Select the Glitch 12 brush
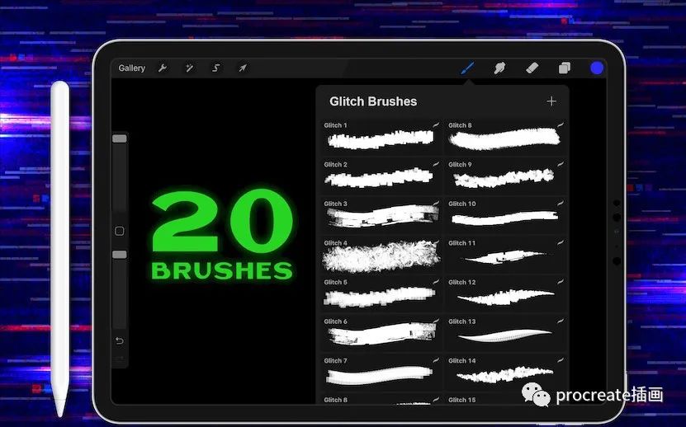Image resolution: width=686 pixels, height=427 pixels. tap(506, 294)
